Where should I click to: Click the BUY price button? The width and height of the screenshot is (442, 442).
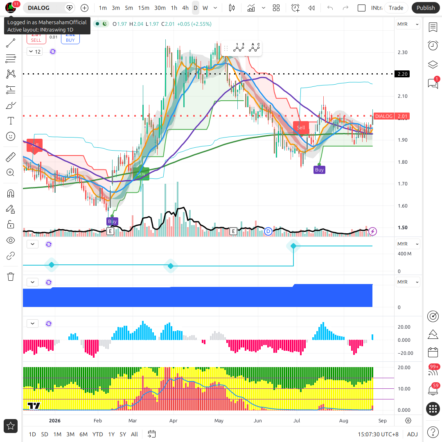[70, 38]
